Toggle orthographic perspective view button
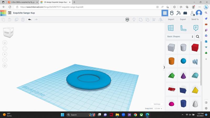 point(5,66)
